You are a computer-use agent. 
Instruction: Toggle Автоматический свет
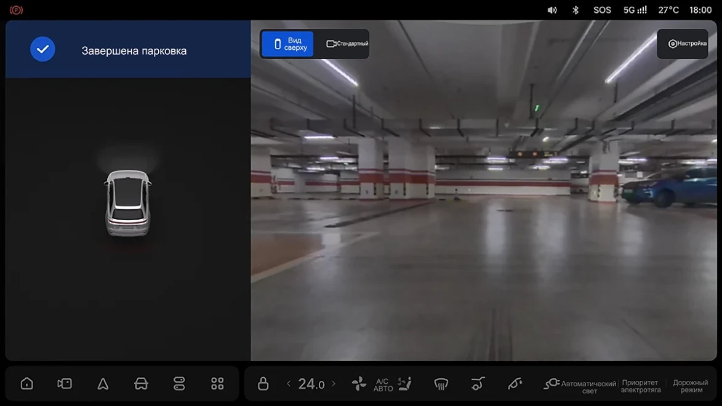point(580,386)
